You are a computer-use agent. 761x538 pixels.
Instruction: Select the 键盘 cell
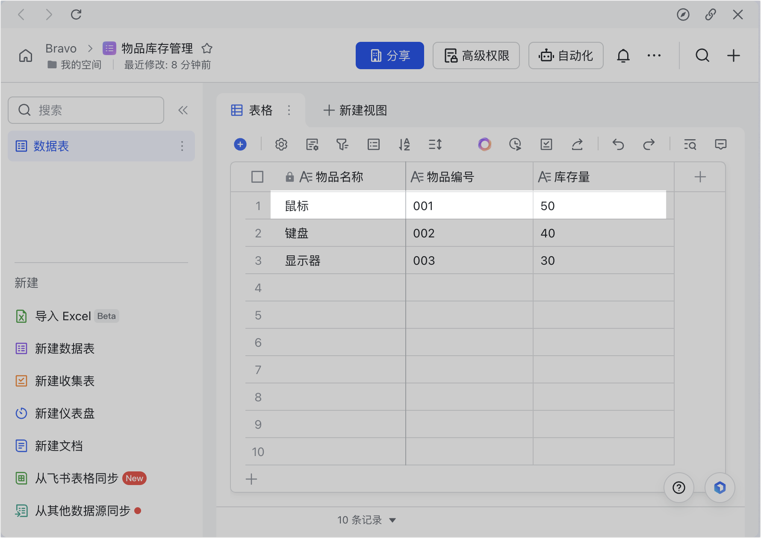point(338,233)
